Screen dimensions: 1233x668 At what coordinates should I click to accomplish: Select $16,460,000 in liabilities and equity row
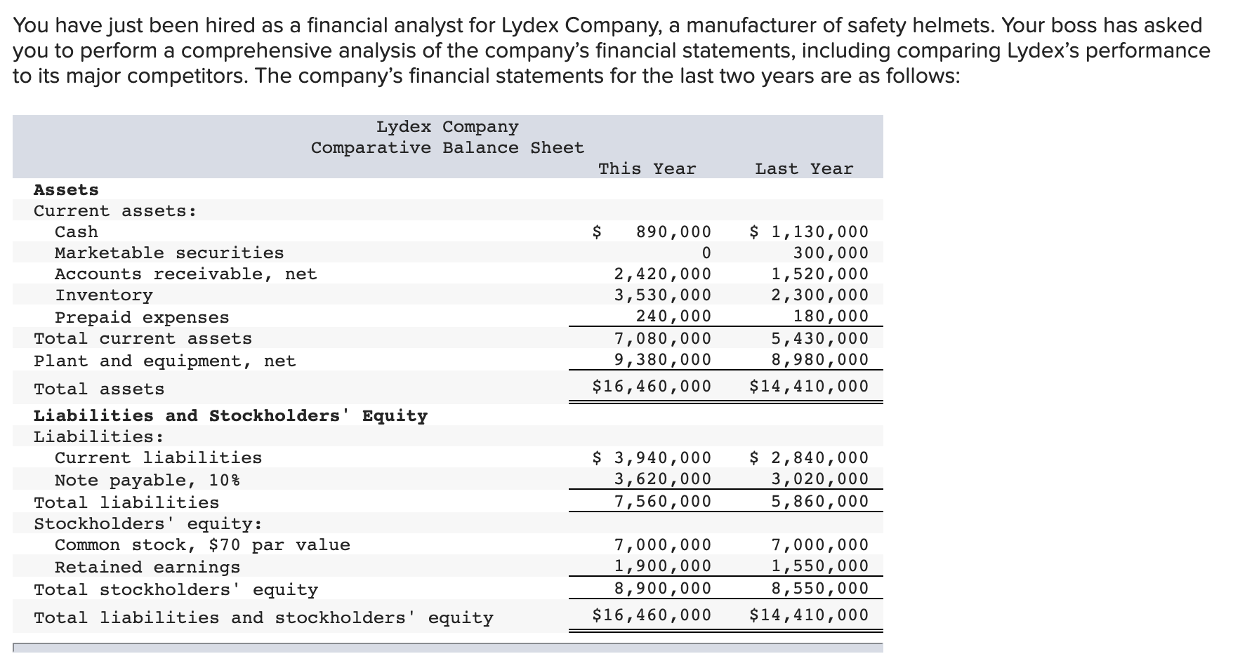coord(652,615)
